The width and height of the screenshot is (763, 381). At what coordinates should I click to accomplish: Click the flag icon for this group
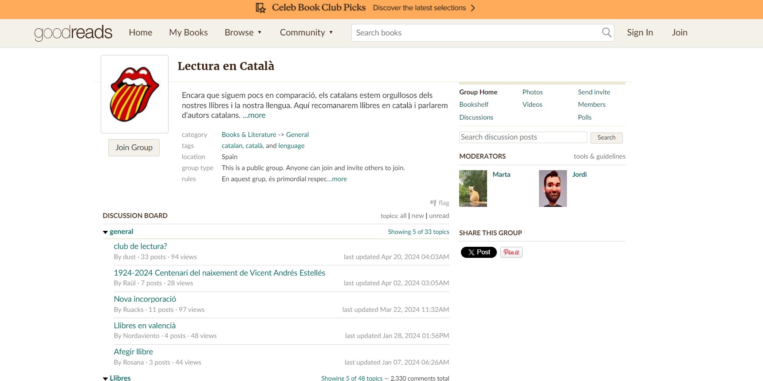click(433, 203)
